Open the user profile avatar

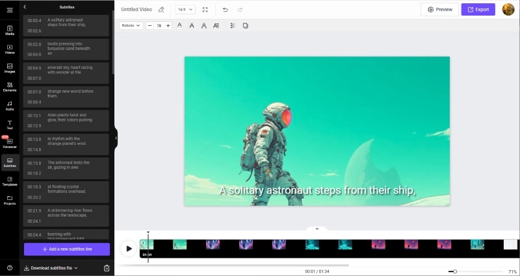508,9
